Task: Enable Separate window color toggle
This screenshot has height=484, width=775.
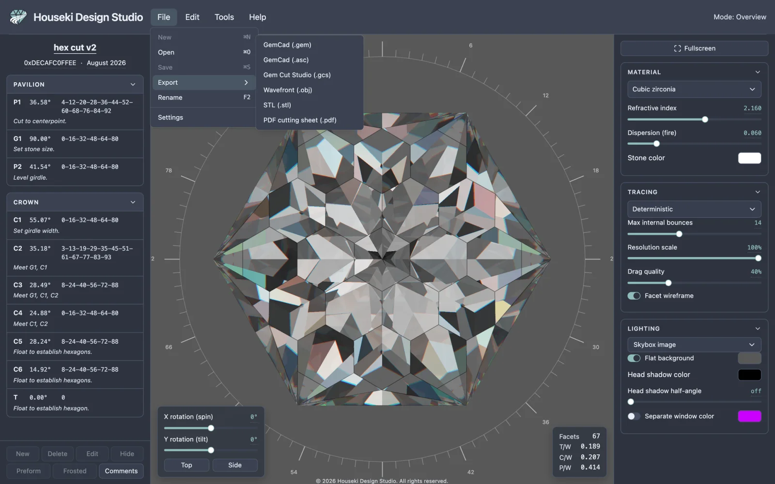Action: click(634, 416)
